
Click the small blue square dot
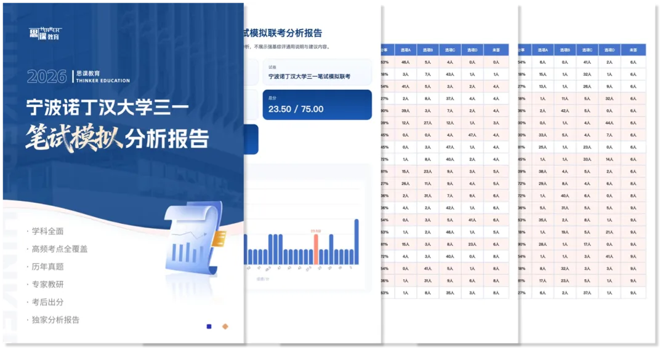209,327
